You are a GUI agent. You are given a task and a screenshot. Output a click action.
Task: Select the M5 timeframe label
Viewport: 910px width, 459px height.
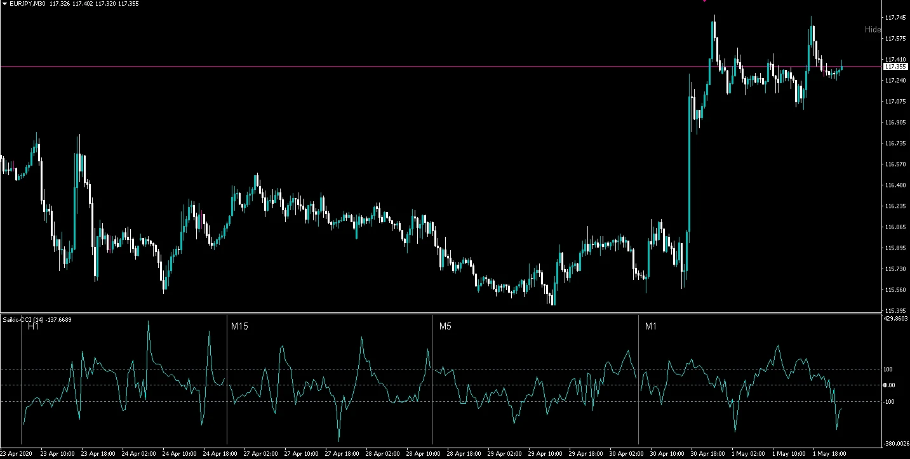[x=445, y=327]
